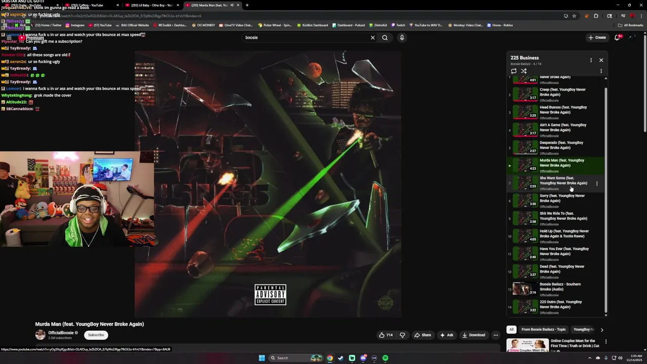The width and height of the screenshot is (647, 364).
Task: Open options for the Online Couples Meet video
Action: click(x=606, y=342)
